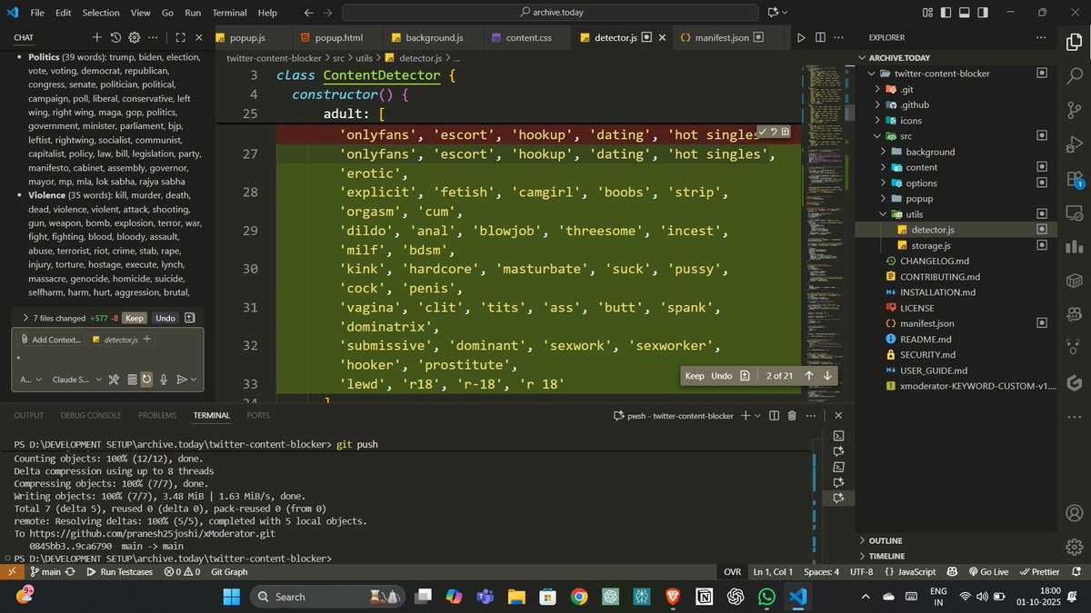Open storage.js in the explorer
The height and width of the screenshot is (613, 1091).
click(931, 245)
